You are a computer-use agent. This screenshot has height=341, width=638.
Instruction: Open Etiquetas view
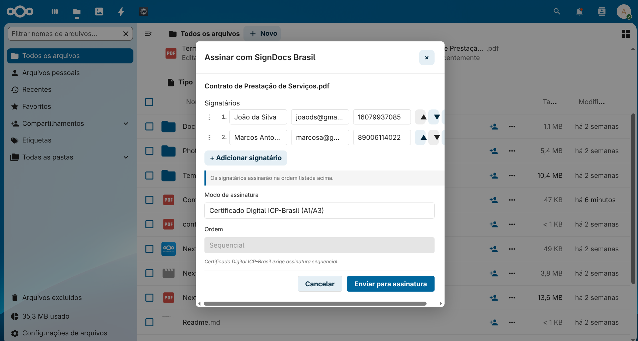[x=70, y=140]
